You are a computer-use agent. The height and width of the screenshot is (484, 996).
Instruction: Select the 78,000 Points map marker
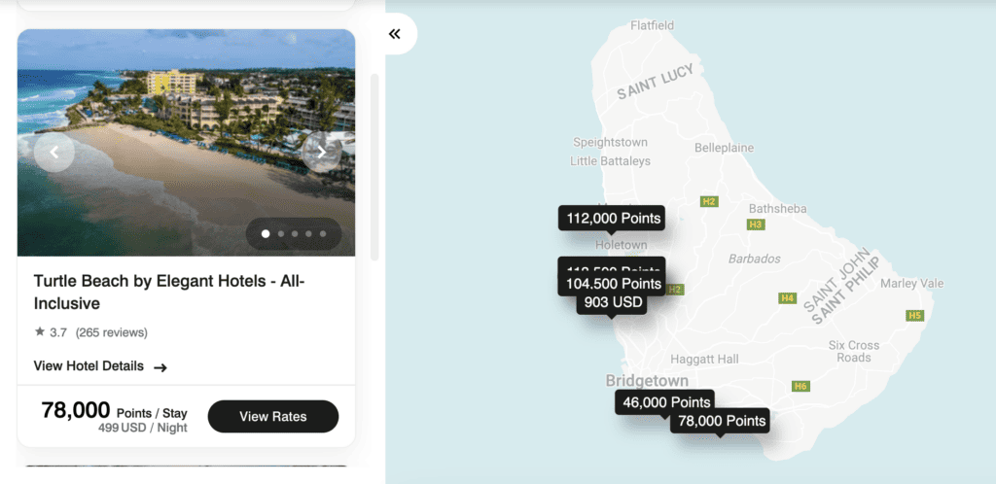coord(722,421)
